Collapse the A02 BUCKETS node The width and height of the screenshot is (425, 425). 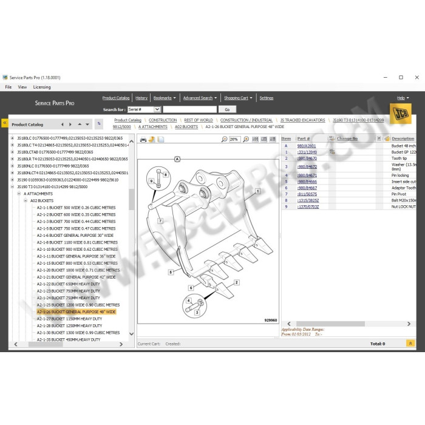tap(25, 200)
